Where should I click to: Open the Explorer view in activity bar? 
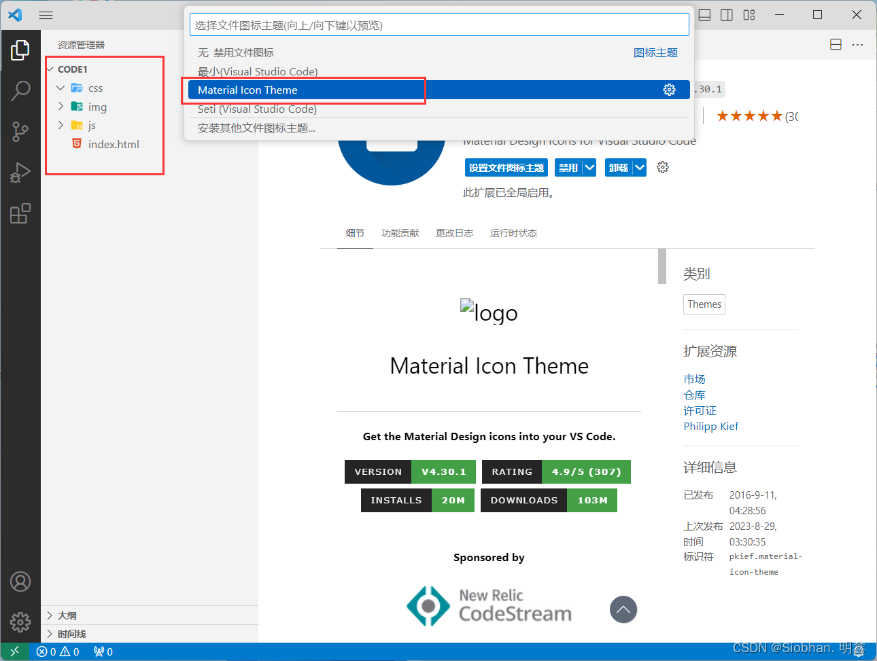click(20, 50)
